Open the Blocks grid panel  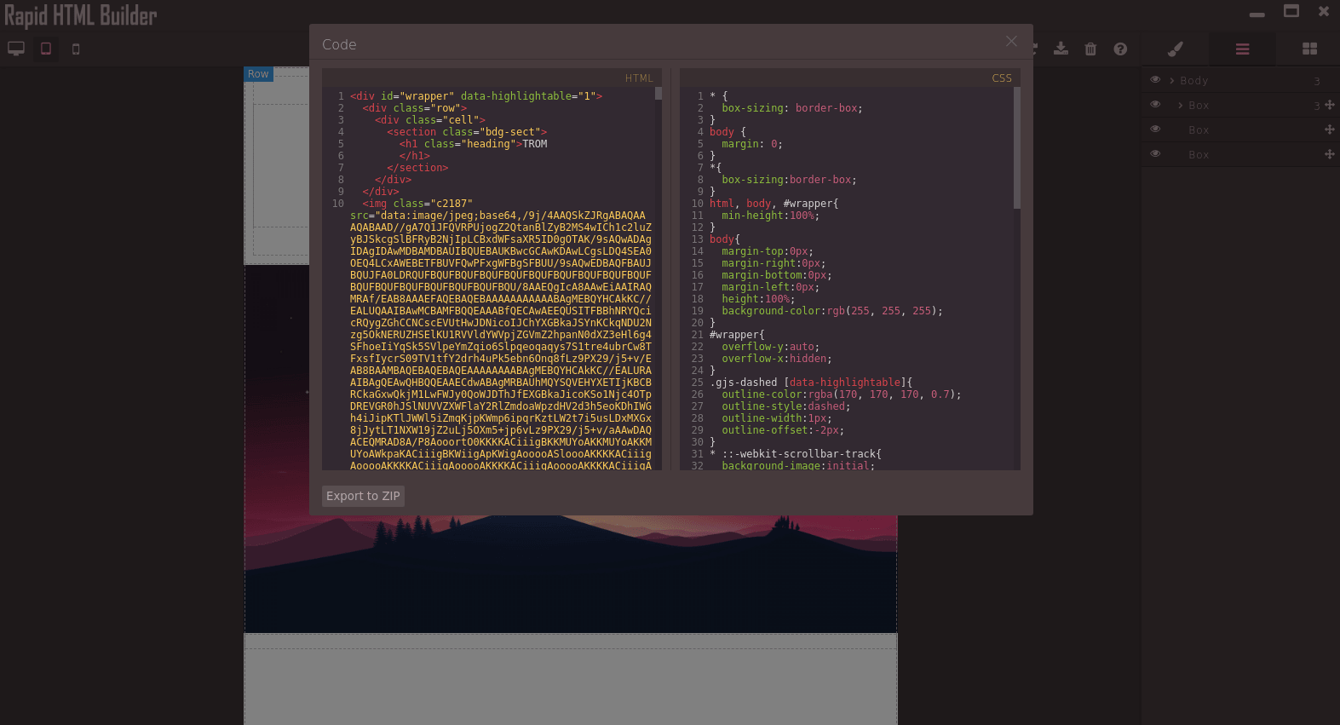coord(1309,49)
